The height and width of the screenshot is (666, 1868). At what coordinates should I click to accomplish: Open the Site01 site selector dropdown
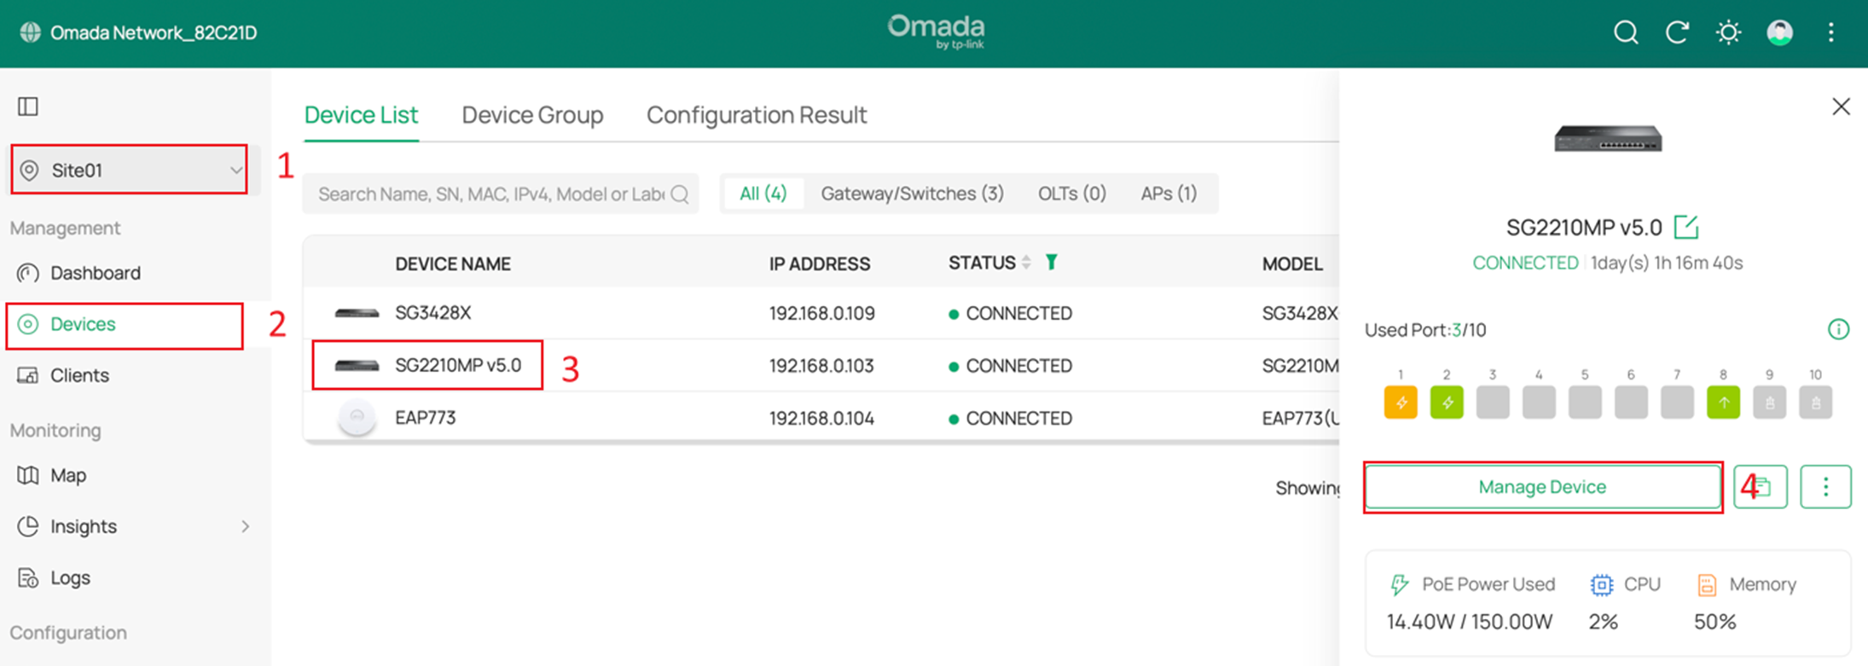coord(130,170)
